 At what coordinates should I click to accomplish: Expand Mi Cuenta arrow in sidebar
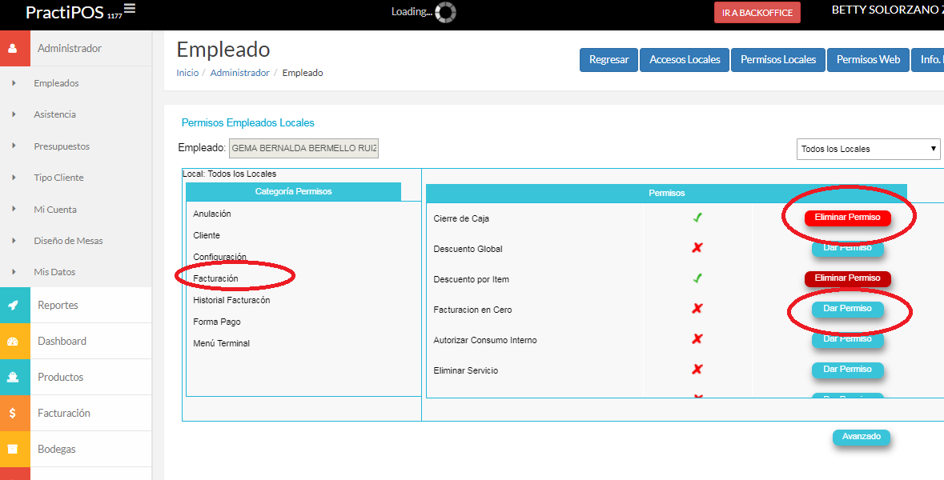(x=14, y=210)
